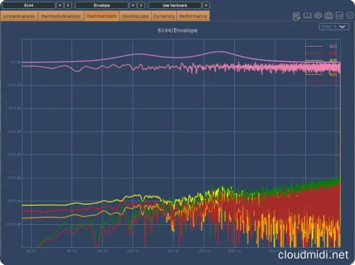Take a snapshot with camera icon
Screen dimensions: 355x265
click(328, 16)
